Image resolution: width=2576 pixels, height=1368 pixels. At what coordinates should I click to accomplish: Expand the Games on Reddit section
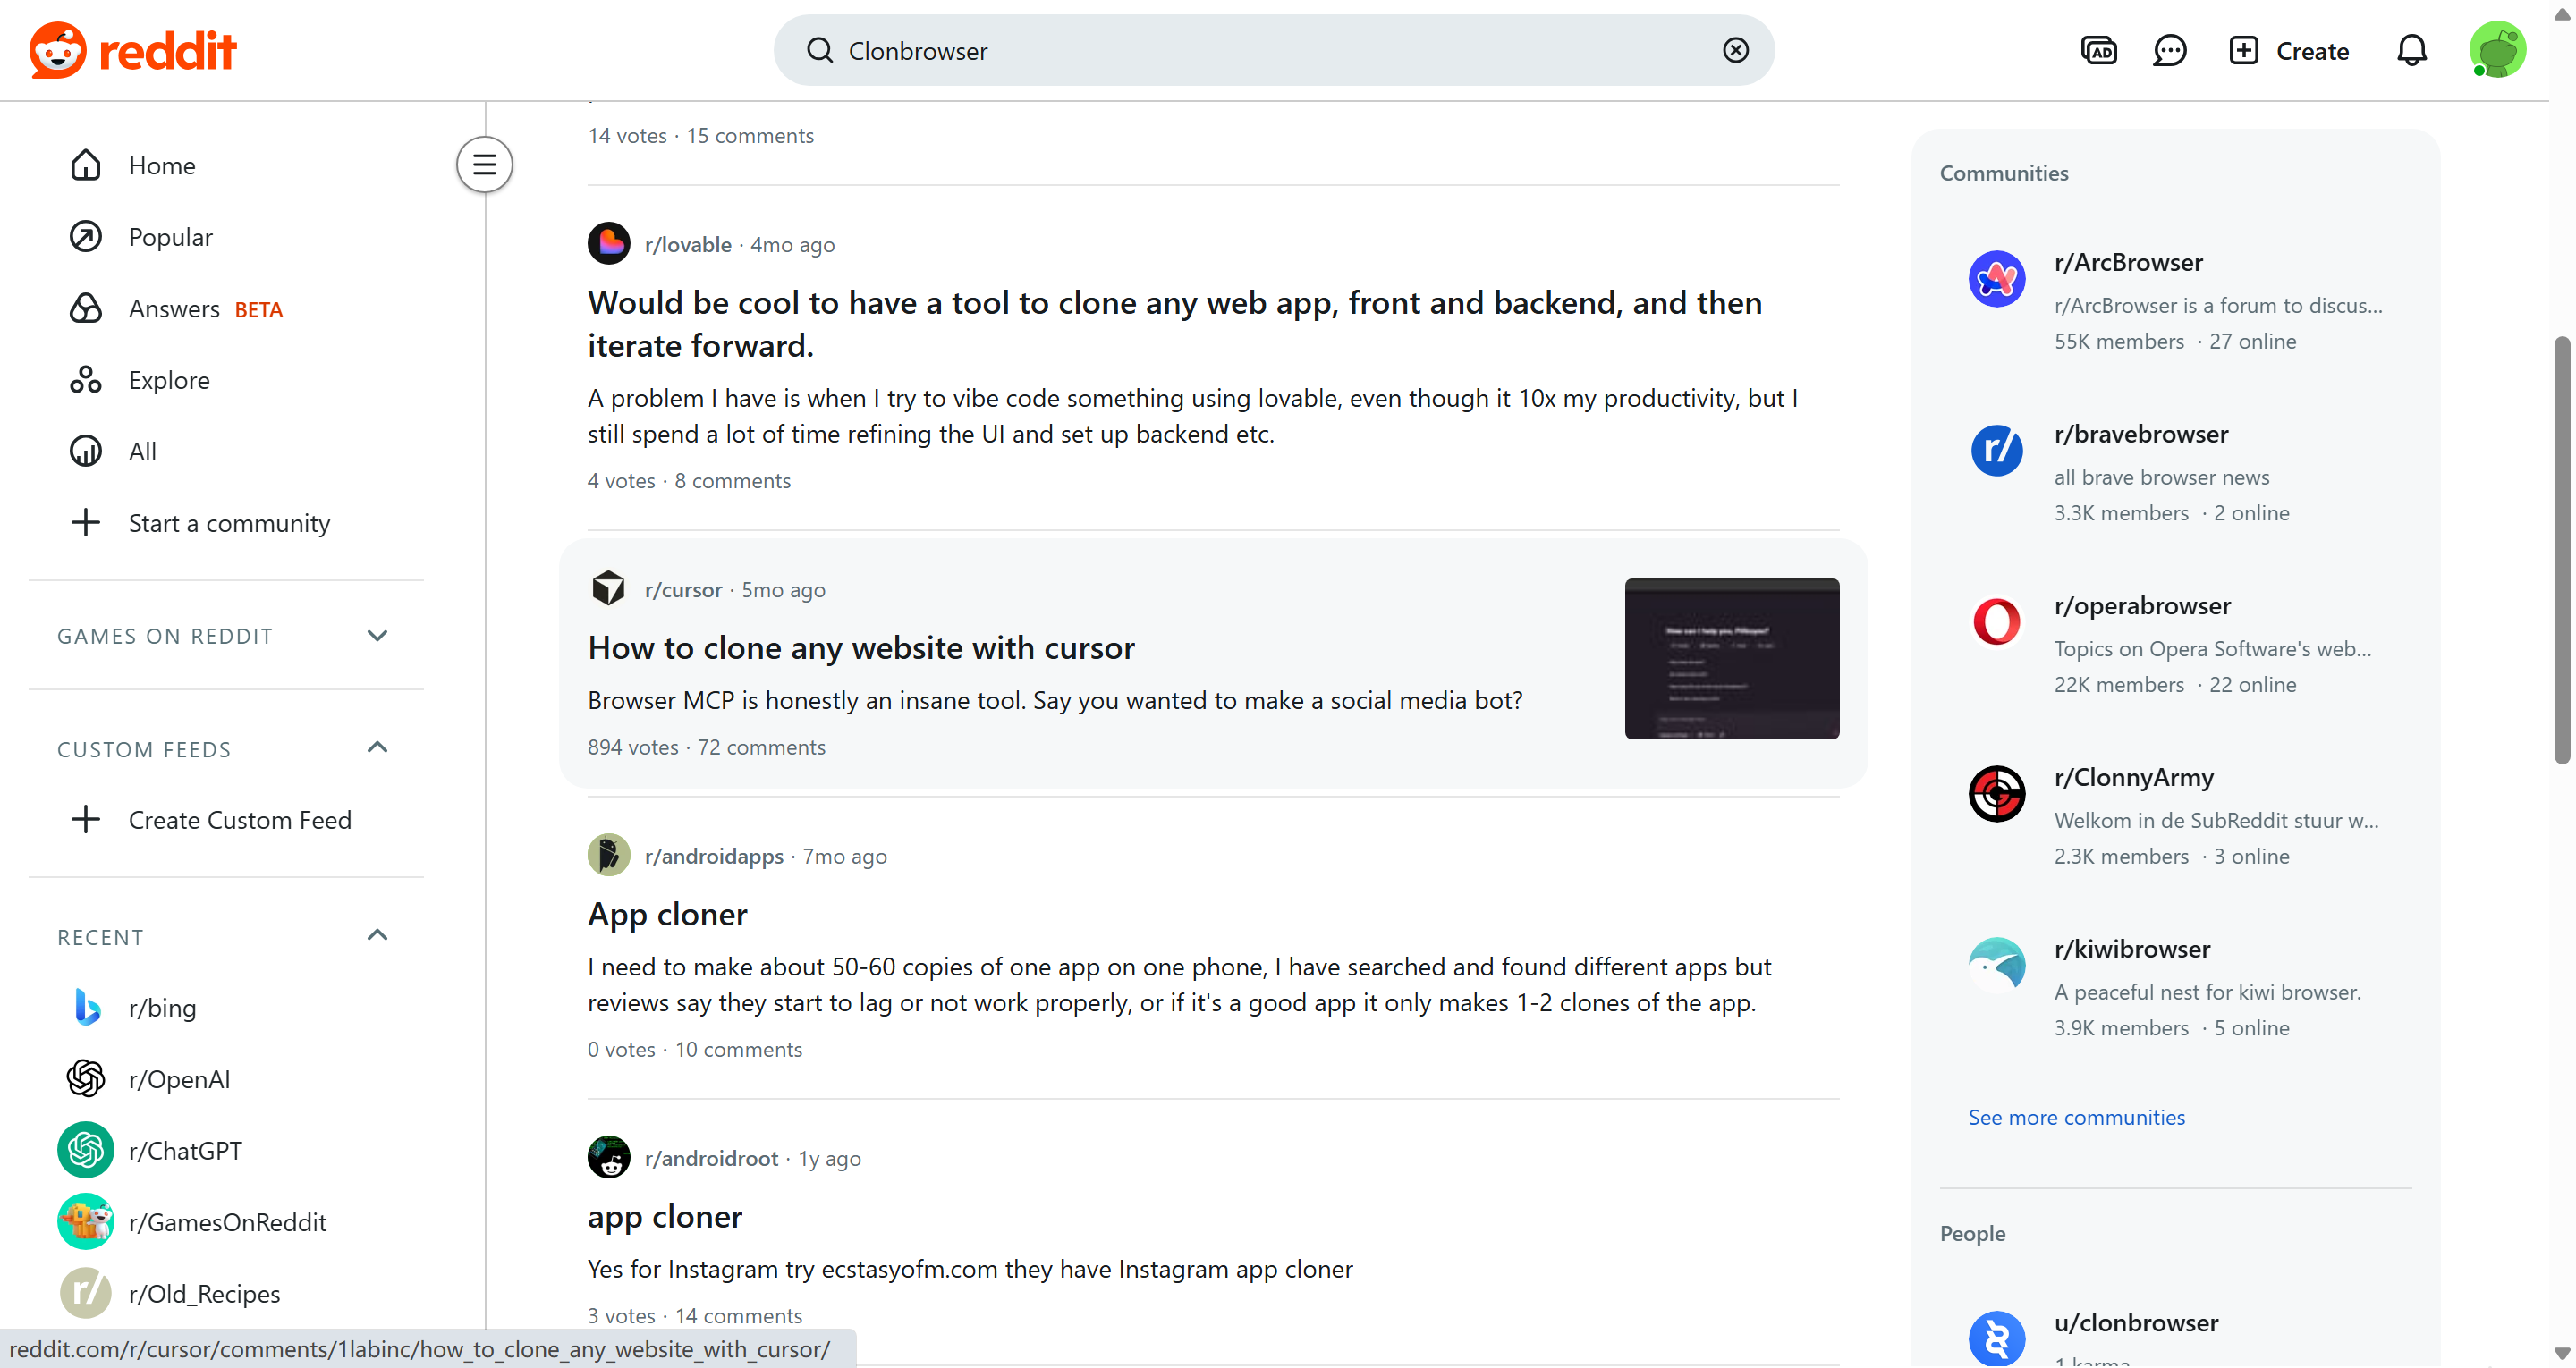[377, 636]
